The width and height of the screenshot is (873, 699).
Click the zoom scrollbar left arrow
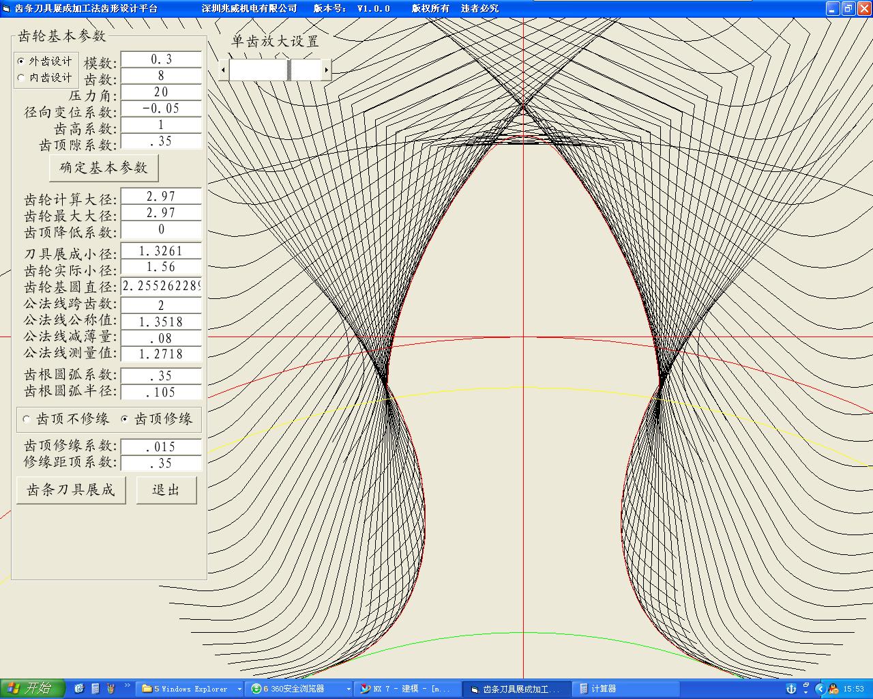click(224, 70)
